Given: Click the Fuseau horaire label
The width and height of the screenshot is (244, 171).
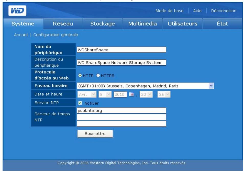Looking at the screenshot, I should click(x=51, y=86).
